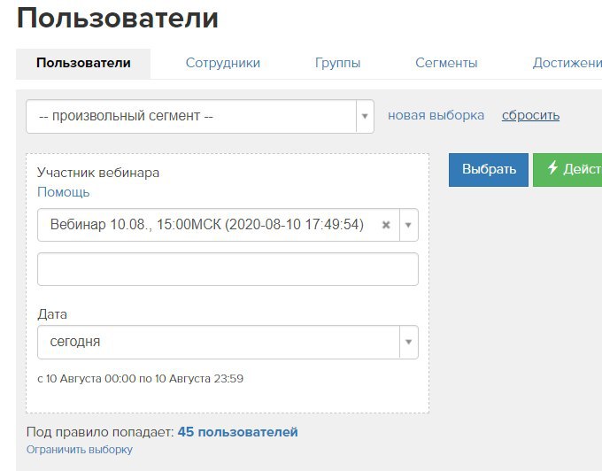Go to the Группы tab

337,63
